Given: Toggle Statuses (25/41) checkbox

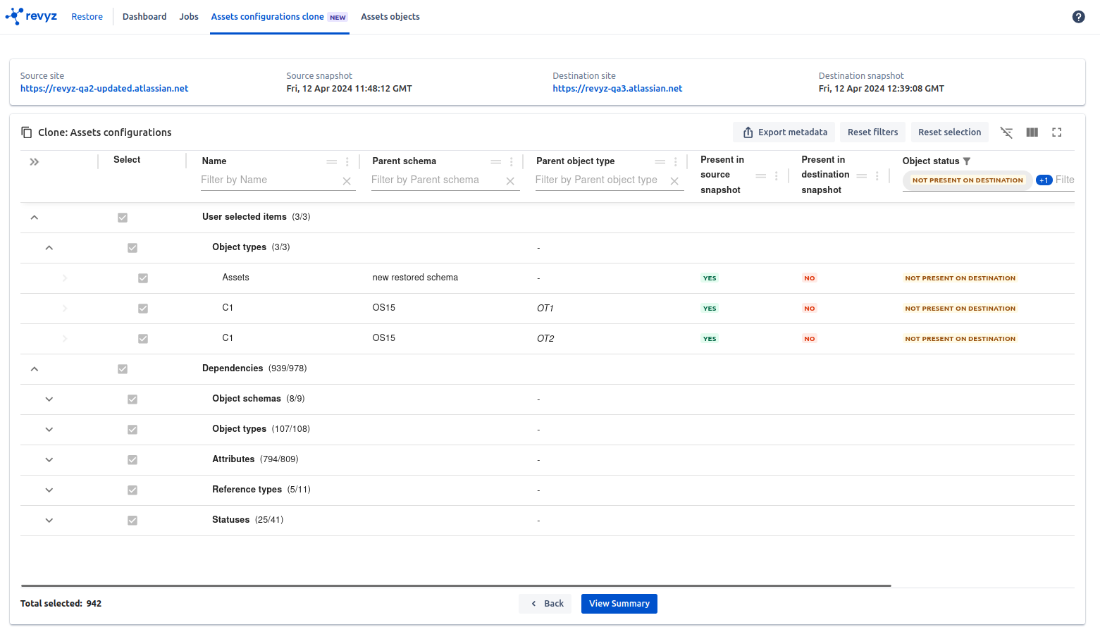Looking at the screenshot, I should click(x=132, y=521).
